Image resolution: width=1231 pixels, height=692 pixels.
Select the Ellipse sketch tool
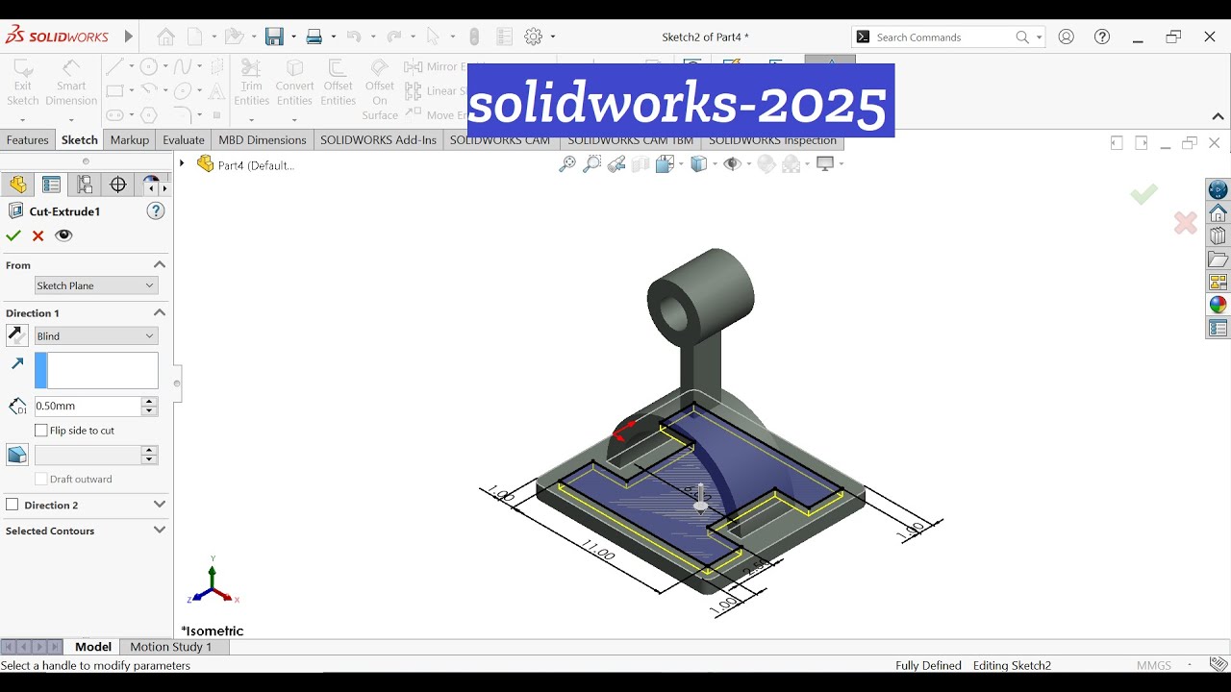(x=183, y=91)
